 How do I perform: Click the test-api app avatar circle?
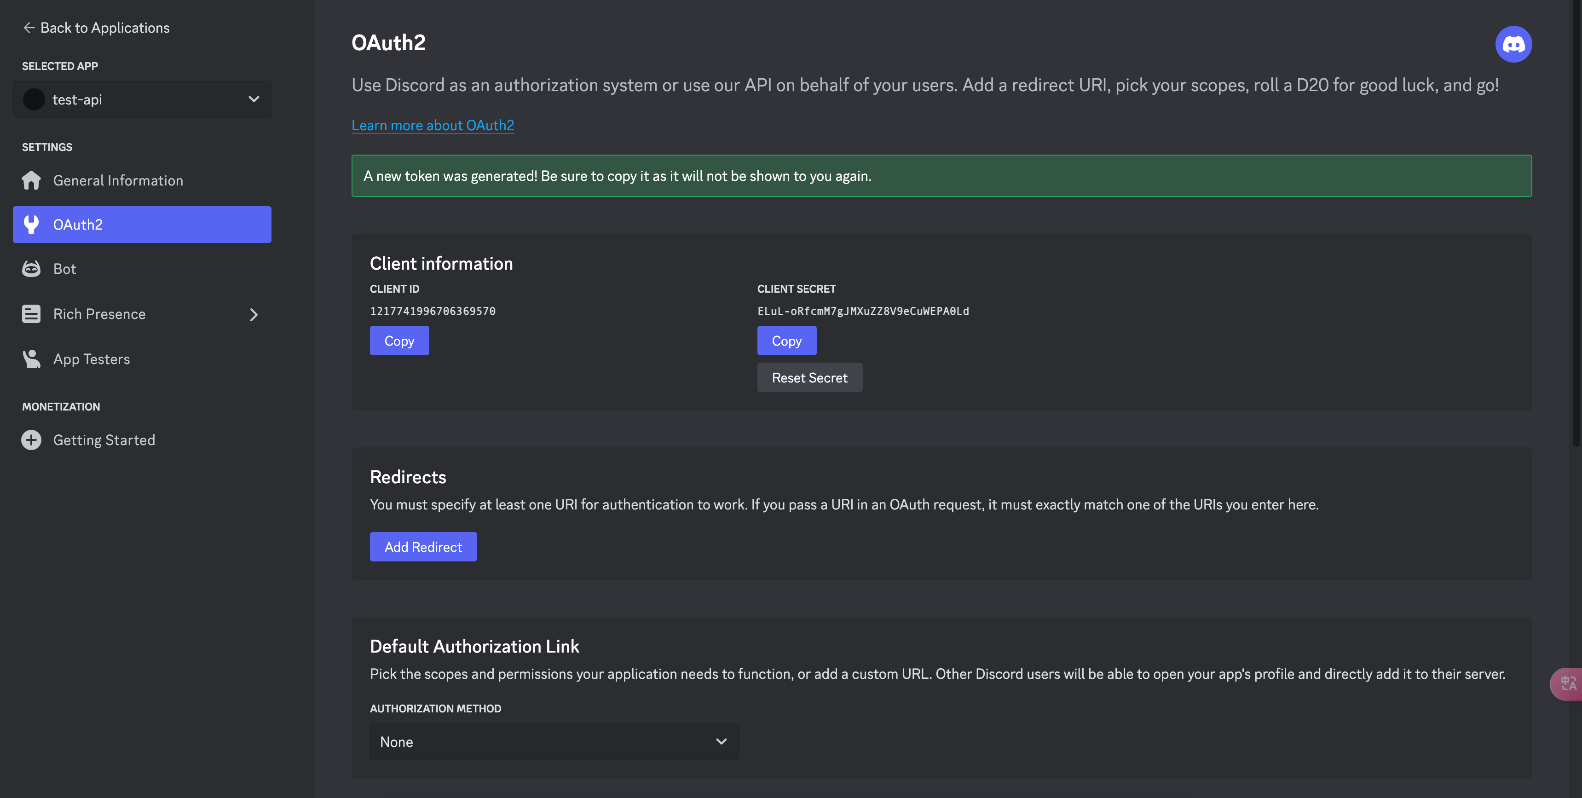tap(34, 99)
